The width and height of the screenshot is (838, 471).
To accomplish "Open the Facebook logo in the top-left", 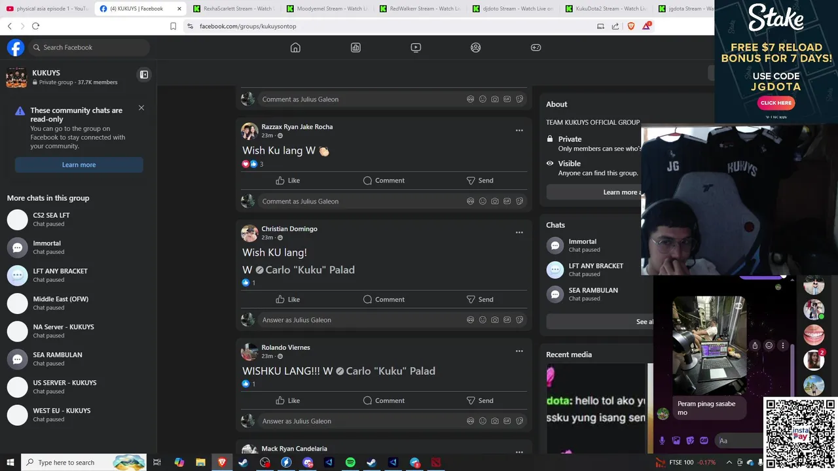I will 16,48.
